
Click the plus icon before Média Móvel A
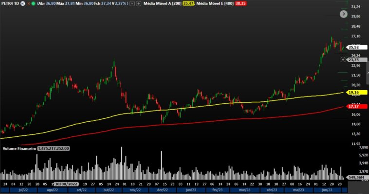point(139,3)
